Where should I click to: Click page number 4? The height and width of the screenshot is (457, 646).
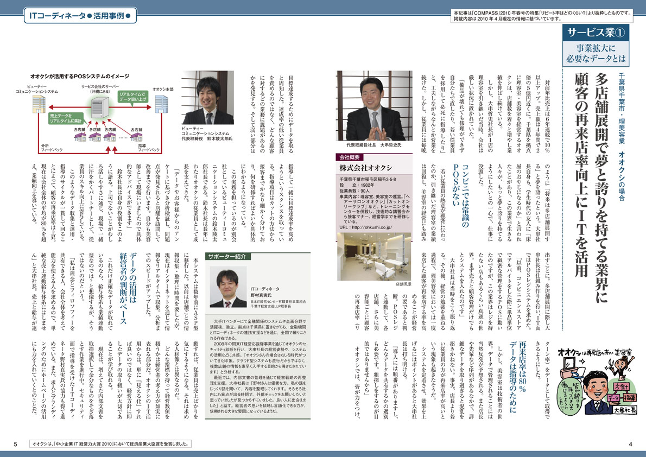pos(630,444)
